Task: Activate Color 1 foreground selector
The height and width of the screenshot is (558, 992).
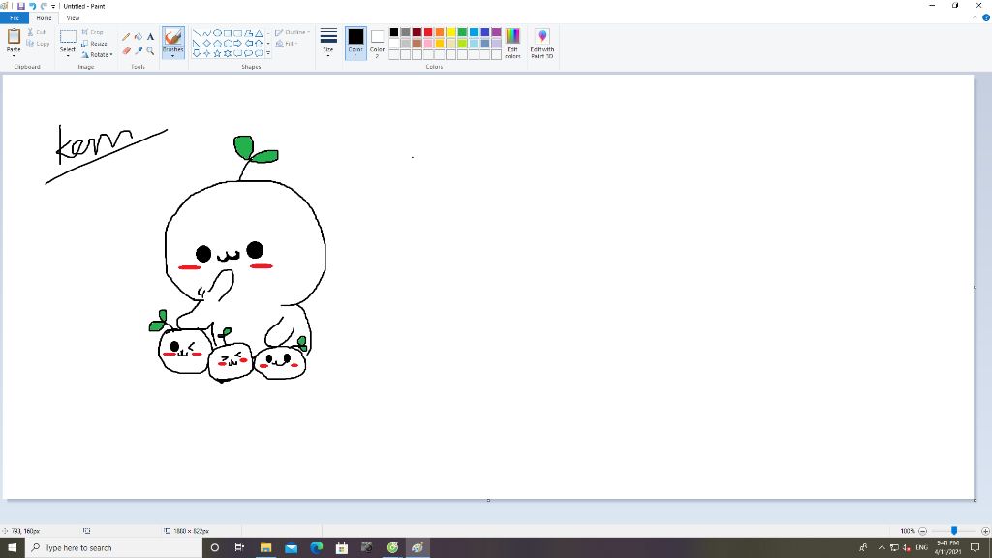Action: pos(356,43)
